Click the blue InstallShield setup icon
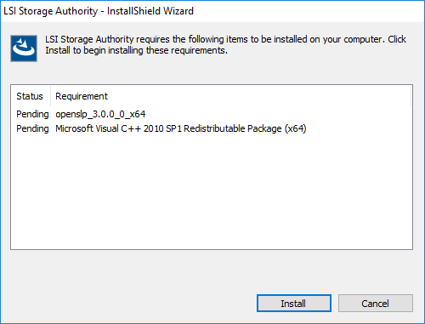Viewport: 425px width, 324px height. 24,48
